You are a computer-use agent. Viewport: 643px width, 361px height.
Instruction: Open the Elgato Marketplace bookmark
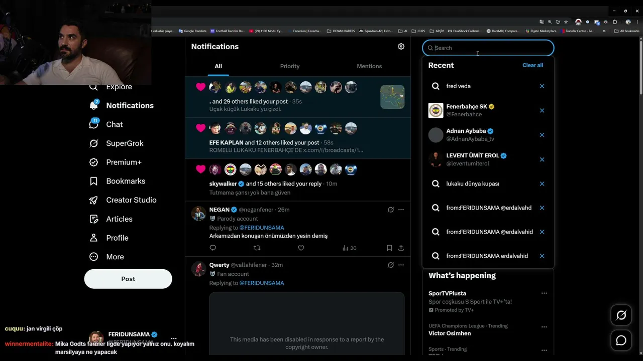tap(540, 31)
